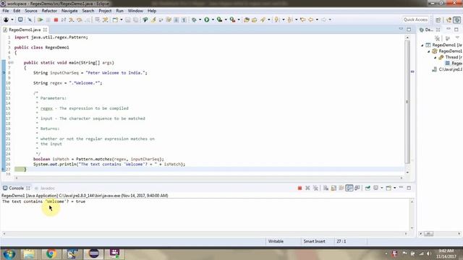Toggle Show Console on standard out change
Image resolution: width=463 pixels, height=260 pixels.
(x=349, y=188)
